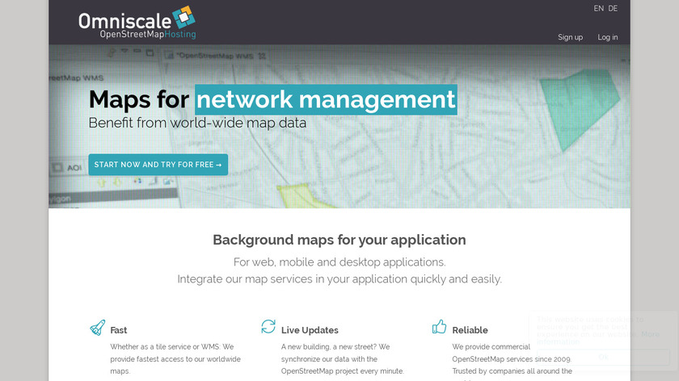679x381 pixels.
Task: Click the refresh icon next to Live Updates
Action: click(268, 326)
